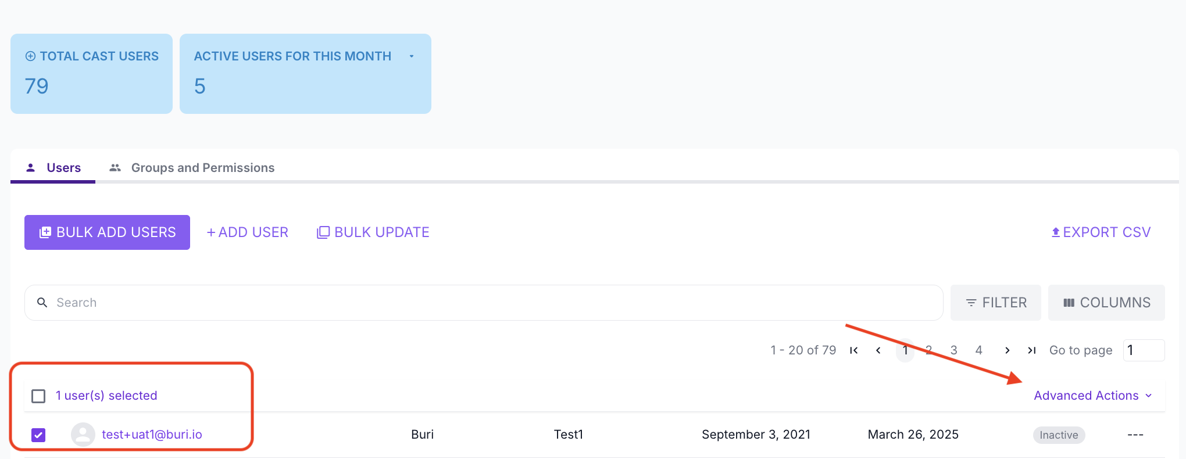Jump to the last page of users
Image resolution: width=1186 pixels, height=459 pixels.
1031,350
